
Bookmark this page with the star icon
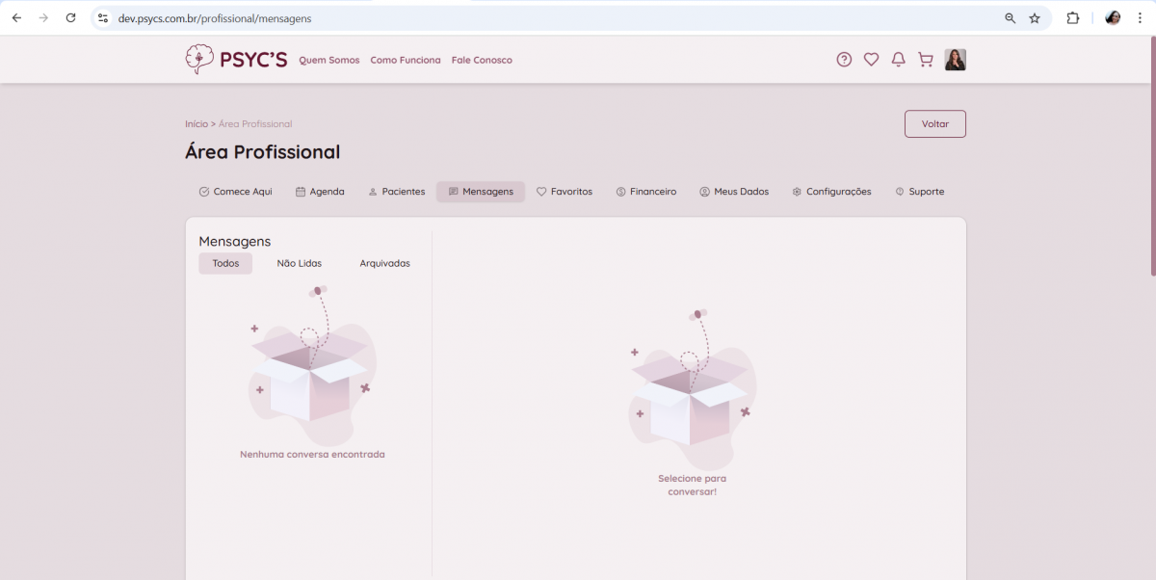1035,18
